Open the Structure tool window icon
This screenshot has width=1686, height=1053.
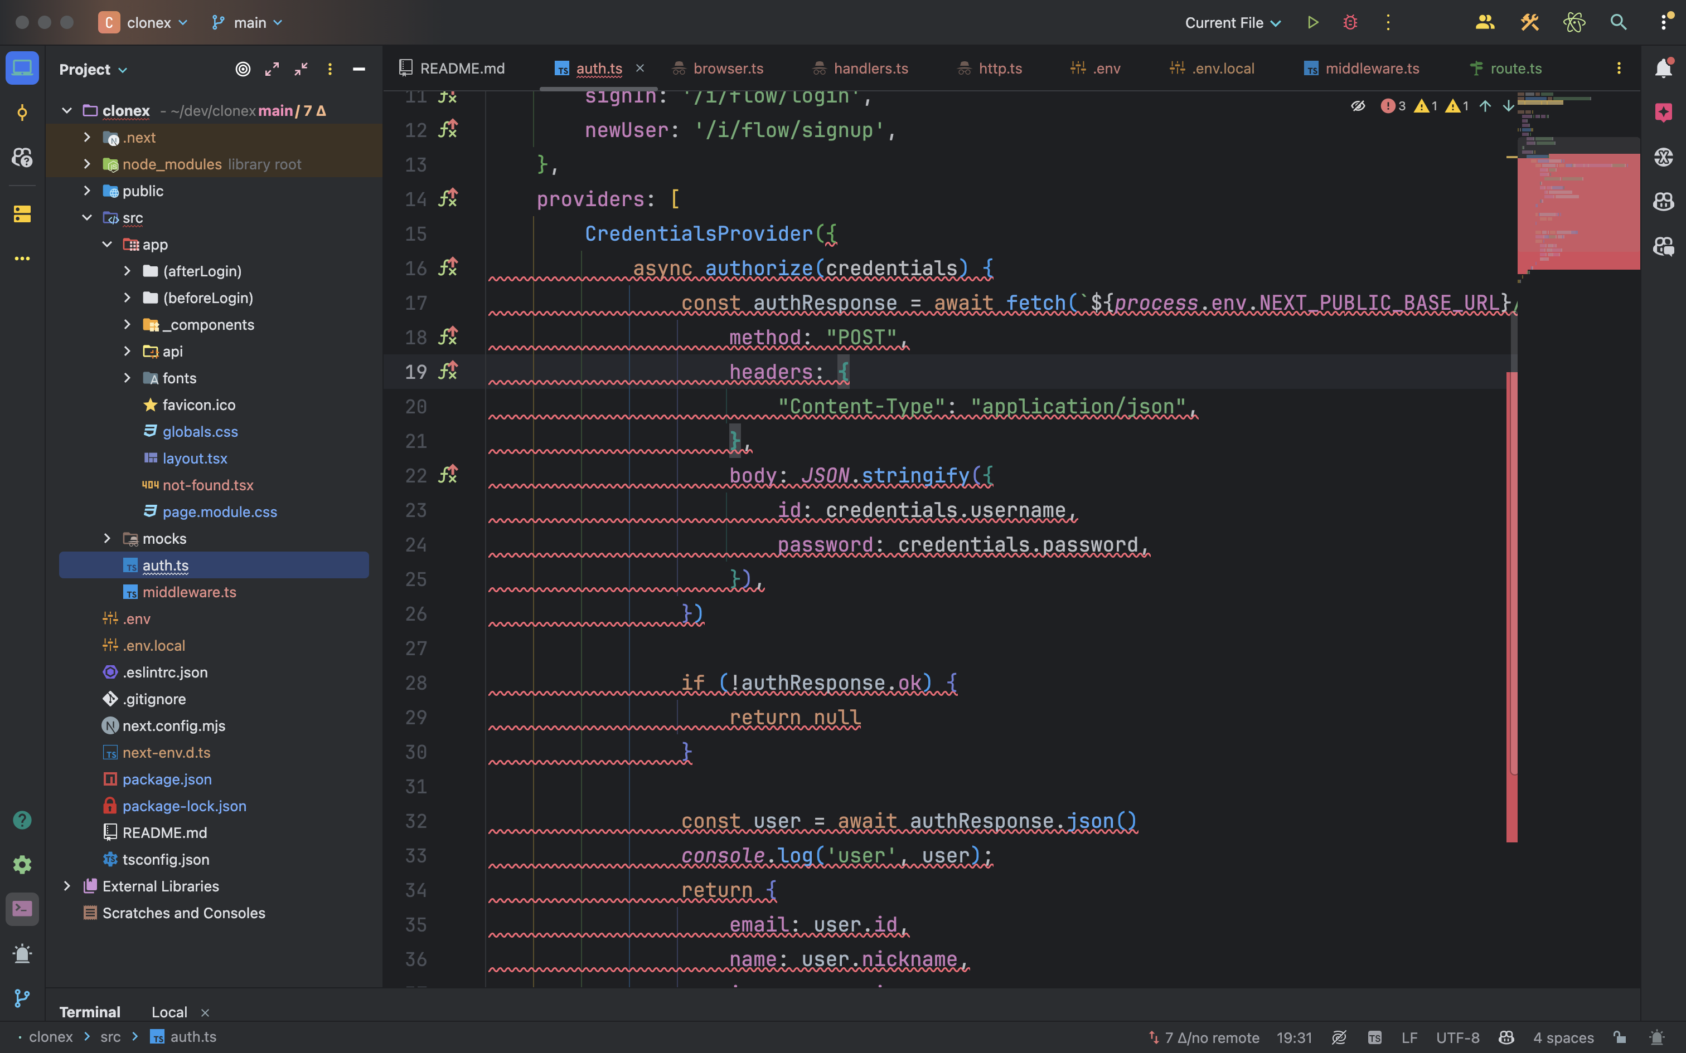[x=22, y=214]
